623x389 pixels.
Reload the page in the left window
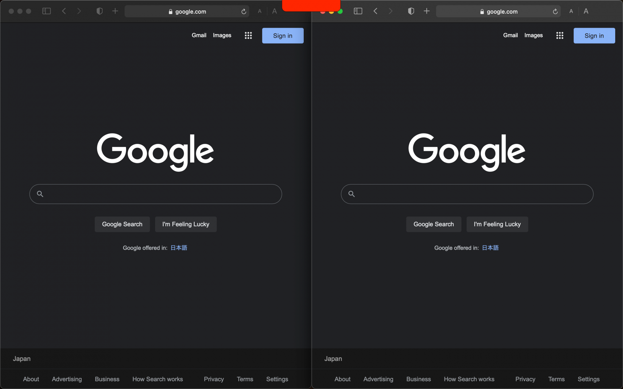pyautogui.click(x=244, y=12)
